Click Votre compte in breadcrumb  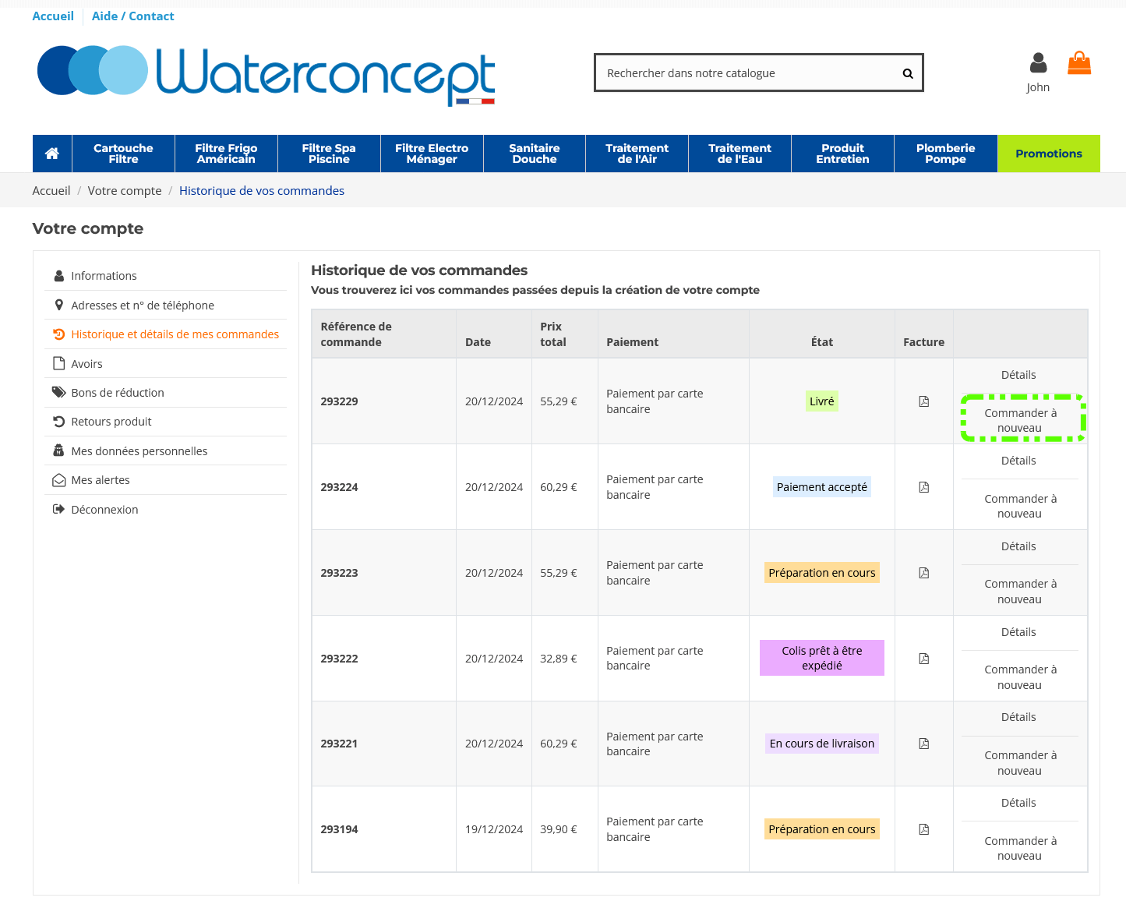125,191
